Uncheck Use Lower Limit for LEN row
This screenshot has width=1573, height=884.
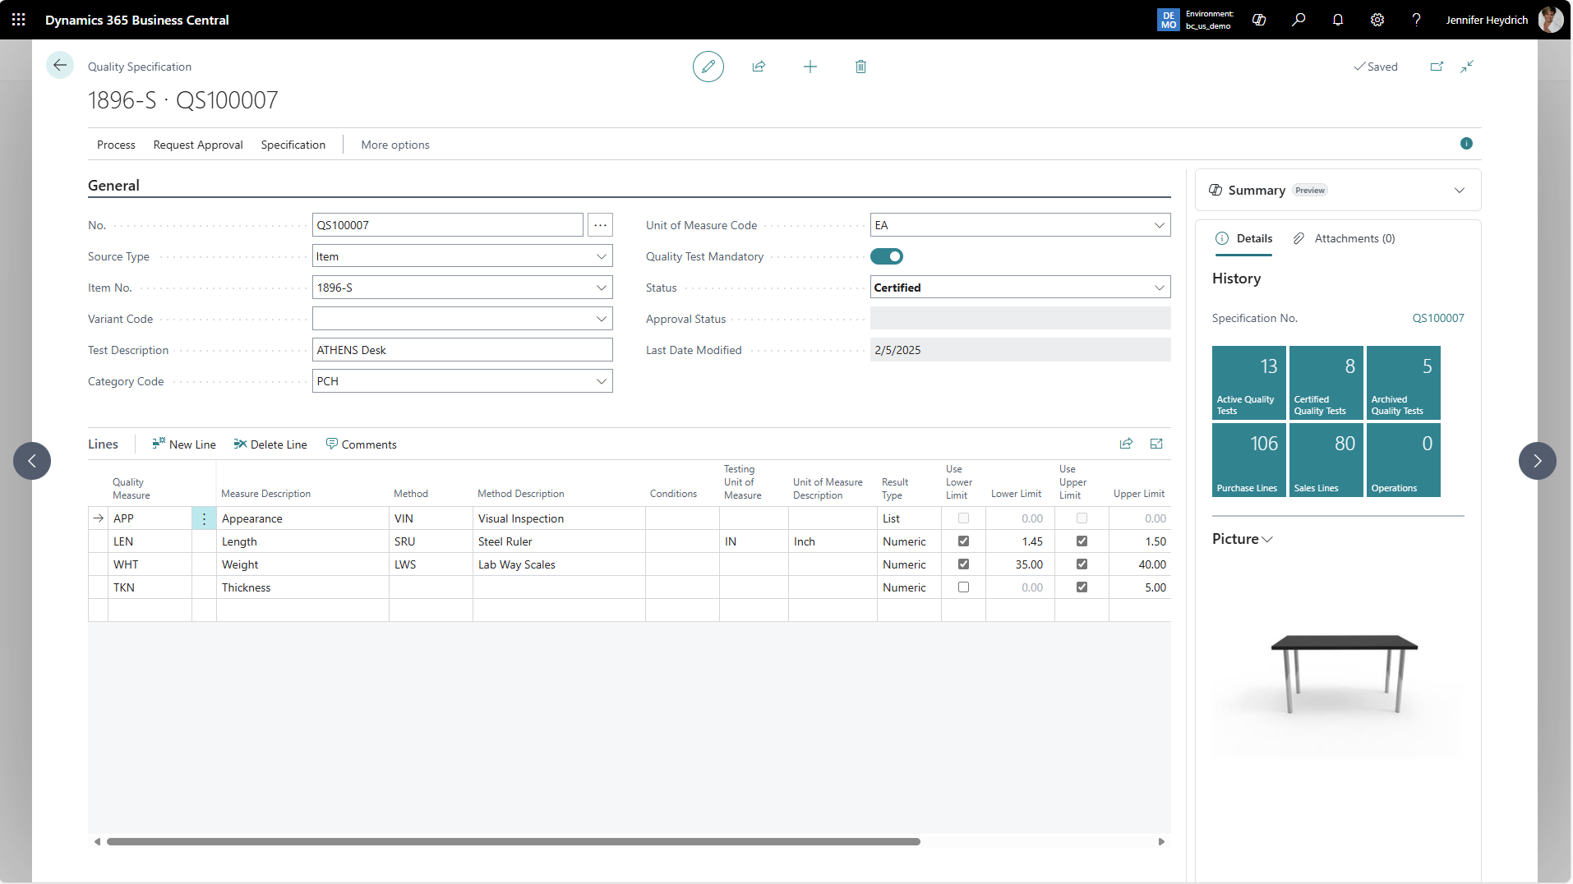(x=963, y=541)
